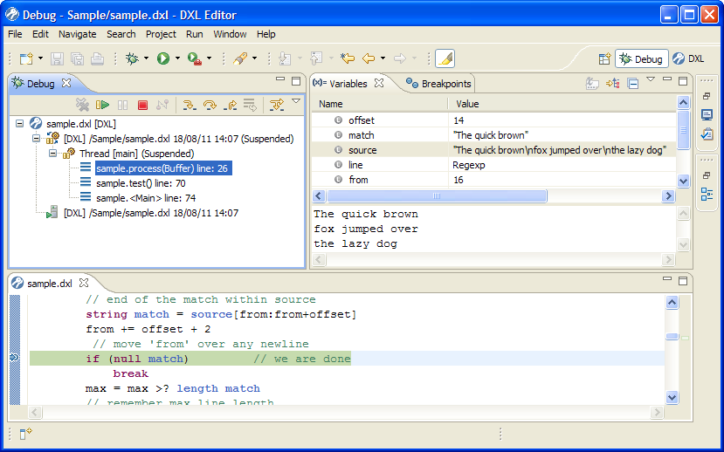Open the File menu
The height and width of the screenshot is (452, 724).
15,34
